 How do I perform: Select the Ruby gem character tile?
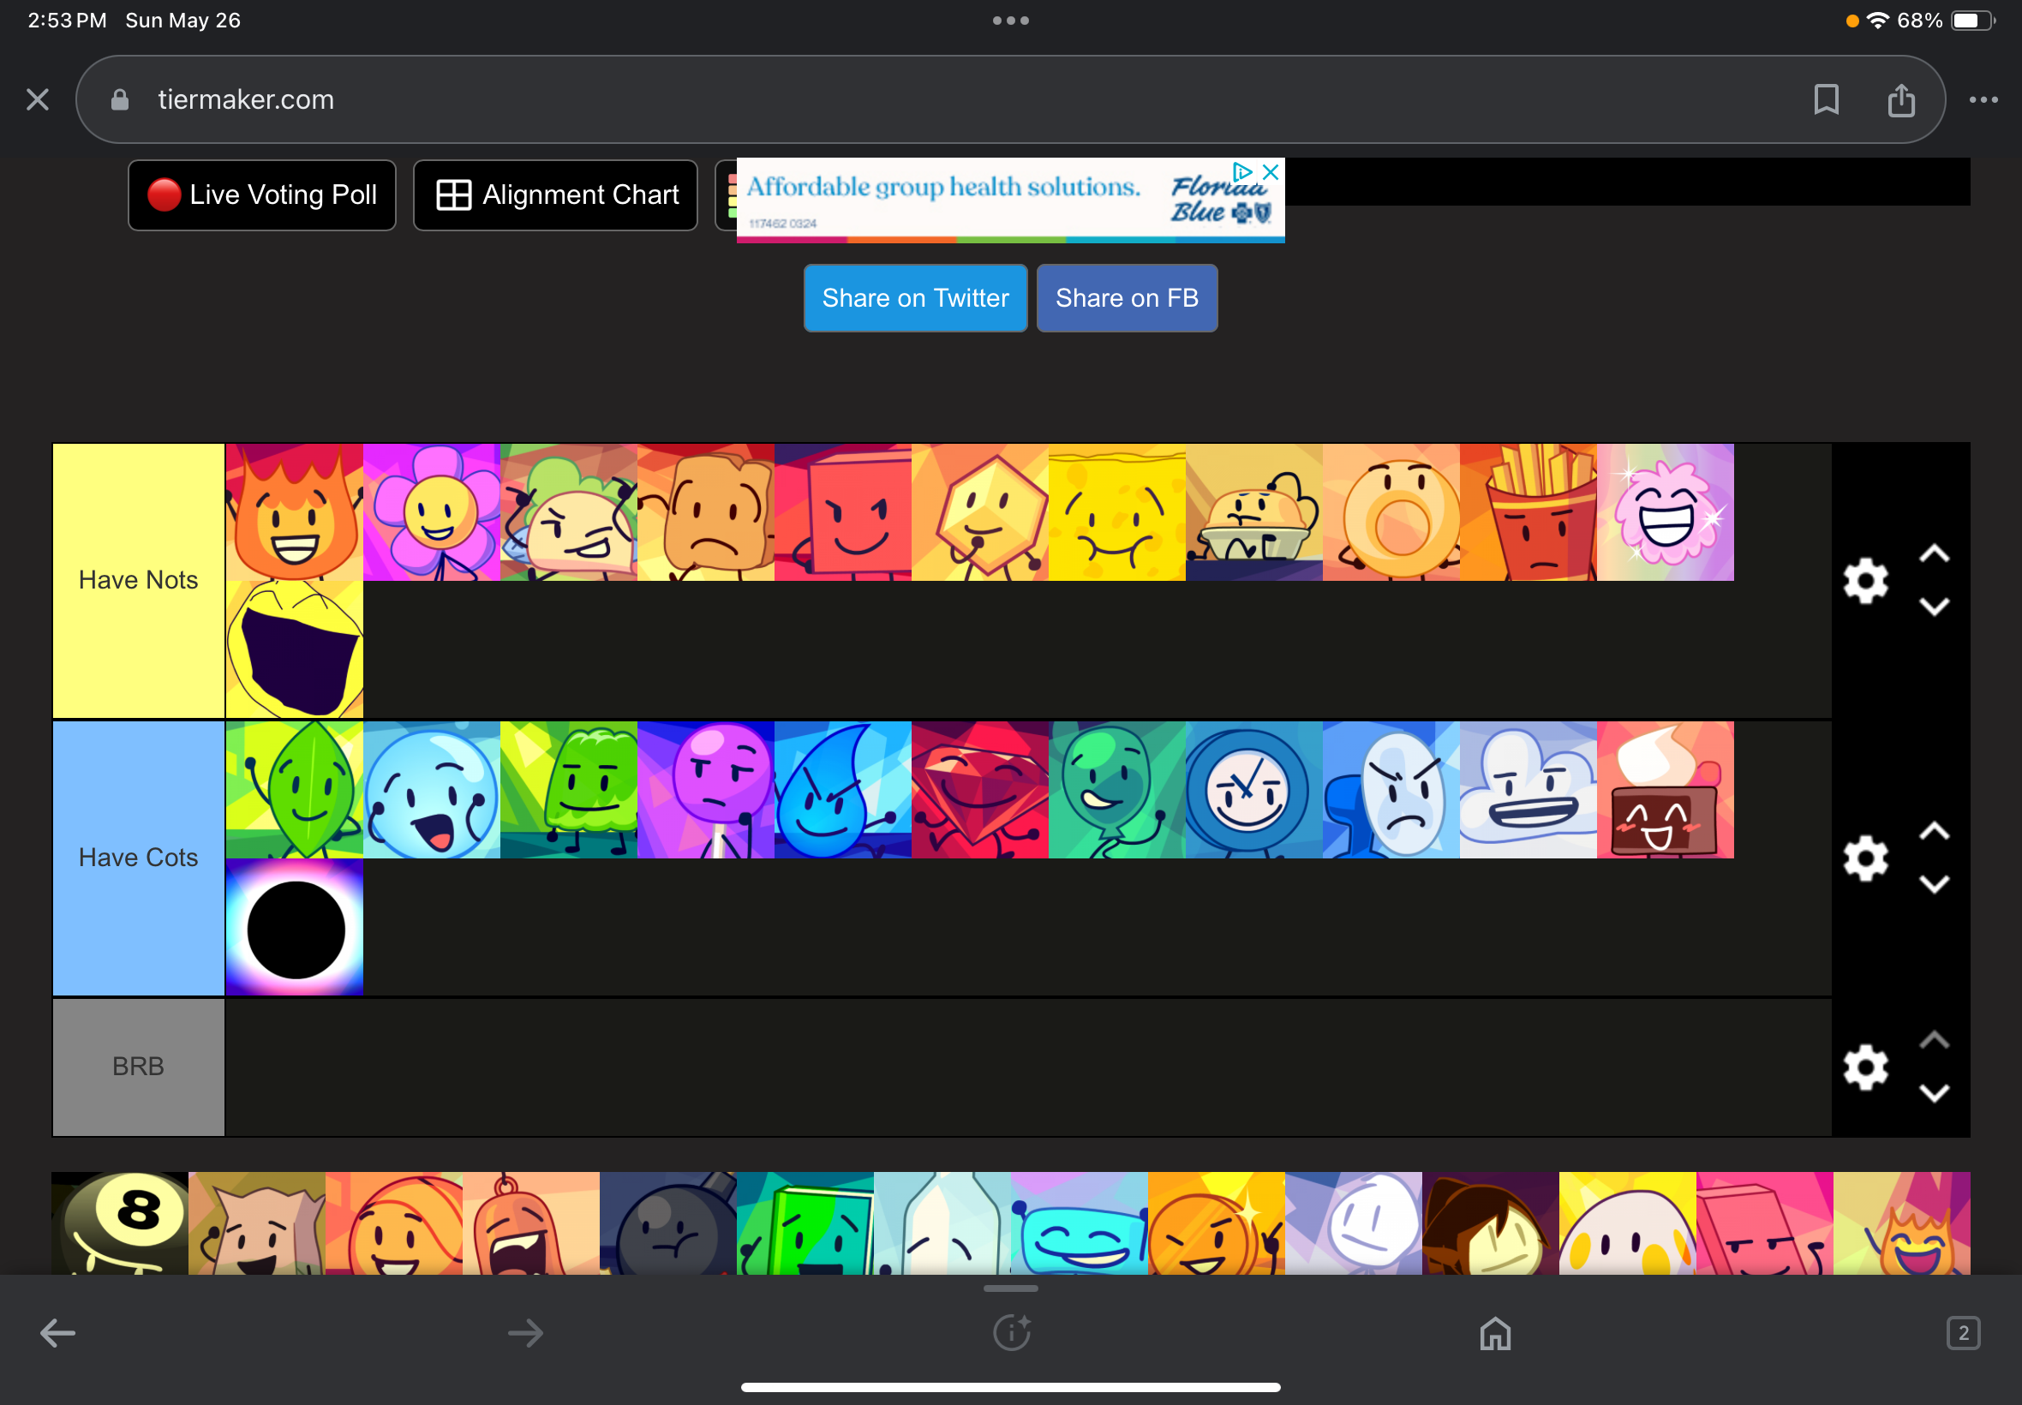(980, 790)
